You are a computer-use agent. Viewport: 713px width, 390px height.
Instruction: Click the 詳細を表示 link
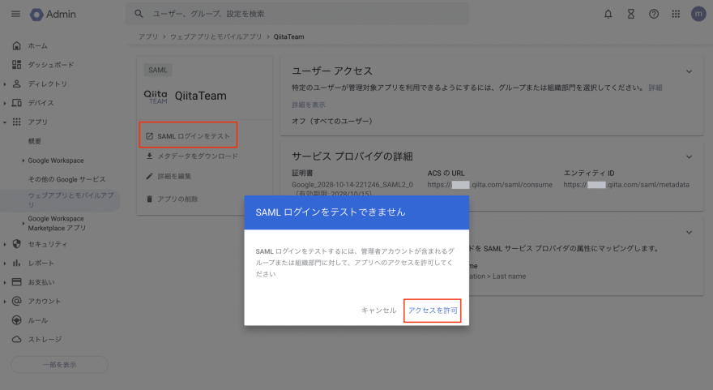click(x=309, y=105)
